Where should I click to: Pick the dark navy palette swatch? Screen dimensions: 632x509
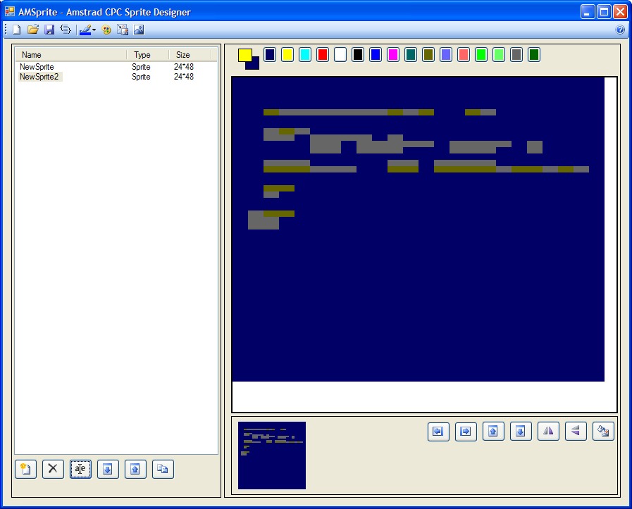[x=270, y=55]
